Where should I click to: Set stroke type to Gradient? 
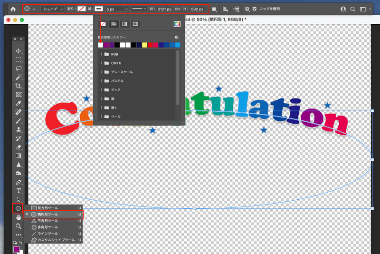click(124, 24)
